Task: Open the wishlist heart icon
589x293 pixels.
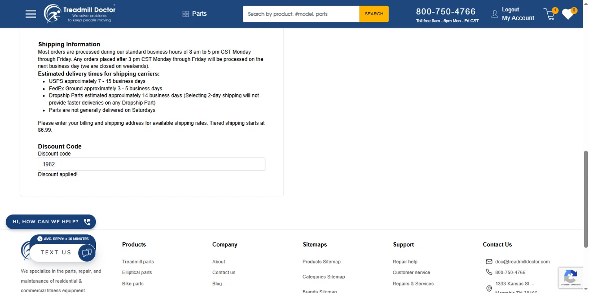Action: 568,14
